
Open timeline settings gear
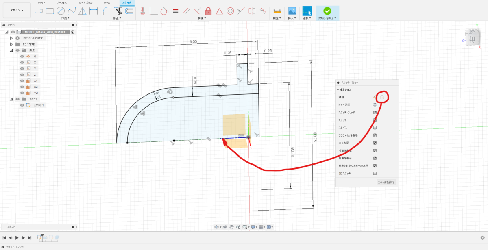(482, 238)
